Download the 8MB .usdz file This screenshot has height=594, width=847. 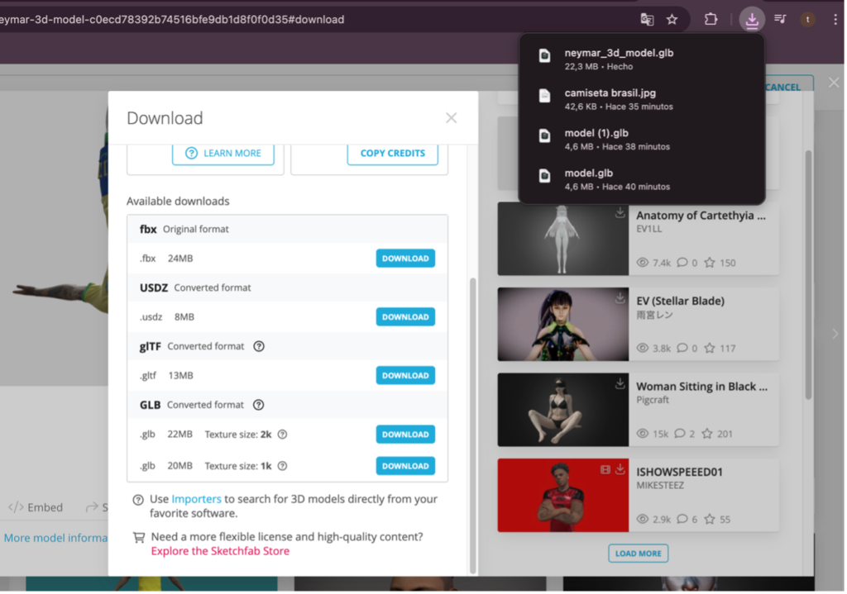coord(406,318)
